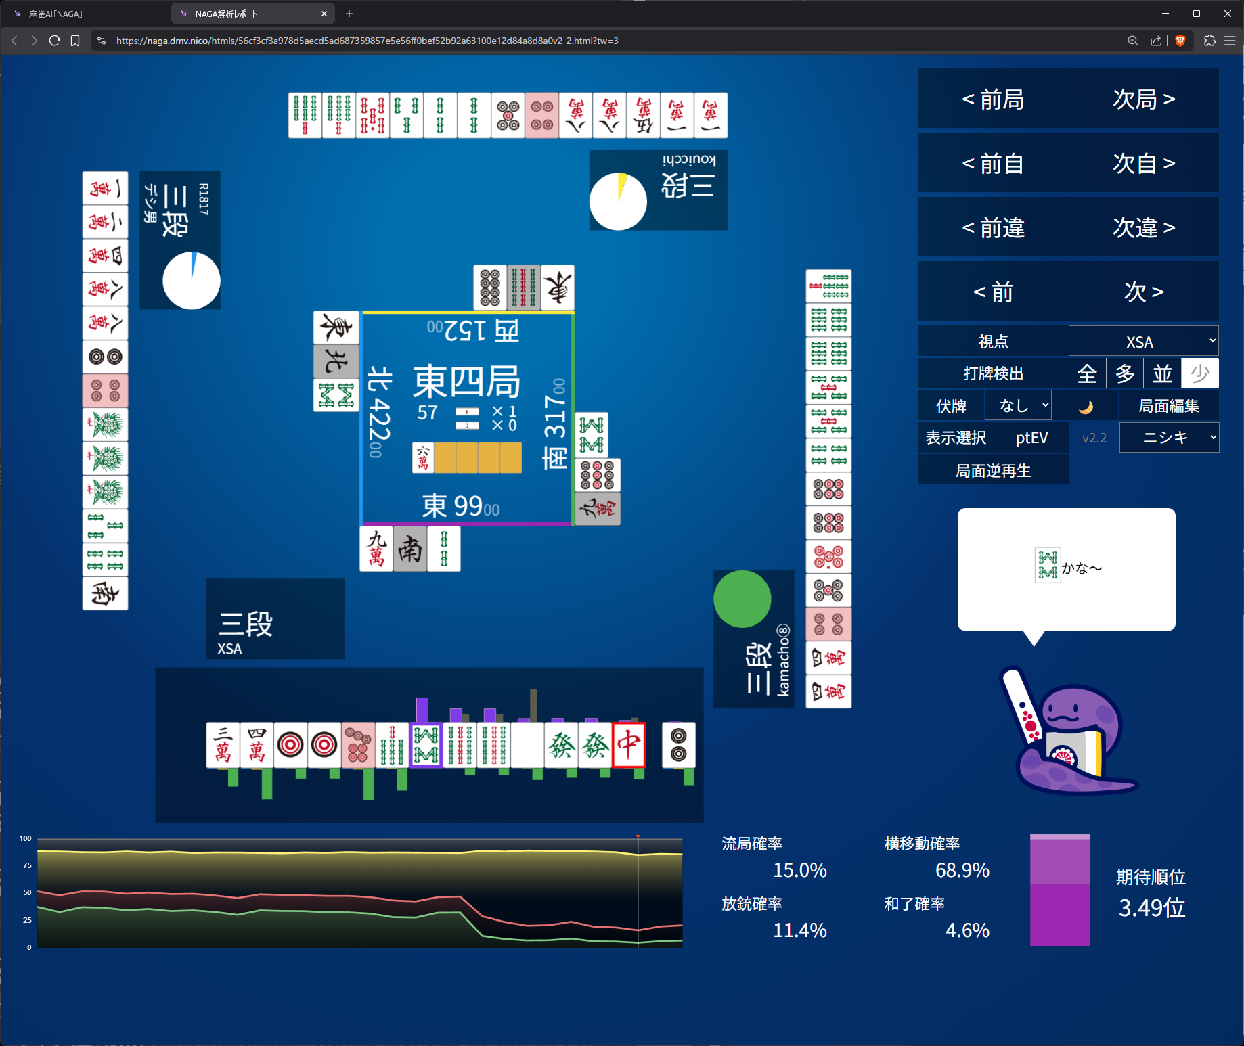Click the bookmark icon in toolbar
Viewport: 1244px width, 1046px height.
pos(75,41)
